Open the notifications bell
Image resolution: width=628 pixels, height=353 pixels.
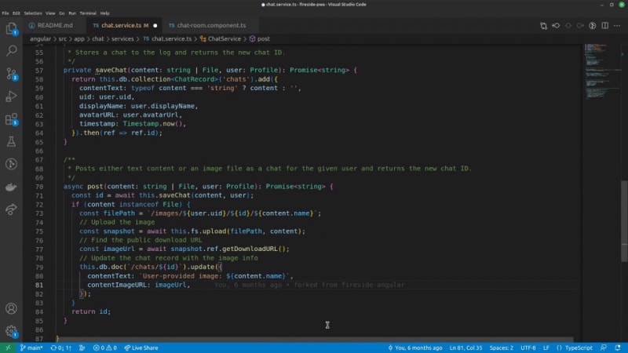click(618, 348)
